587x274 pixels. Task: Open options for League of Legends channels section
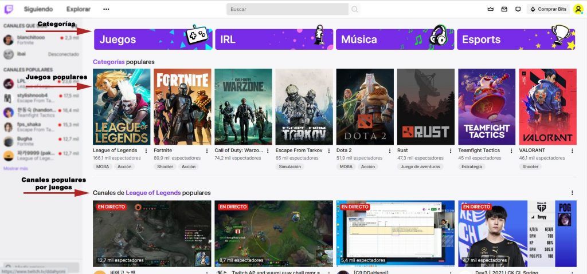coord(572,193)
